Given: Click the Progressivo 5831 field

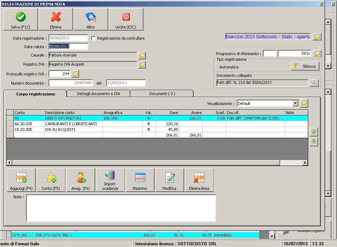Looking at the screenshot, I should tap(294, 53).
